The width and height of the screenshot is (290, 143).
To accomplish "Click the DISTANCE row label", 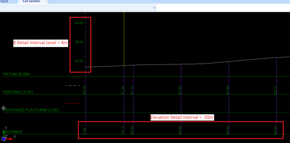I will point(13,132).
